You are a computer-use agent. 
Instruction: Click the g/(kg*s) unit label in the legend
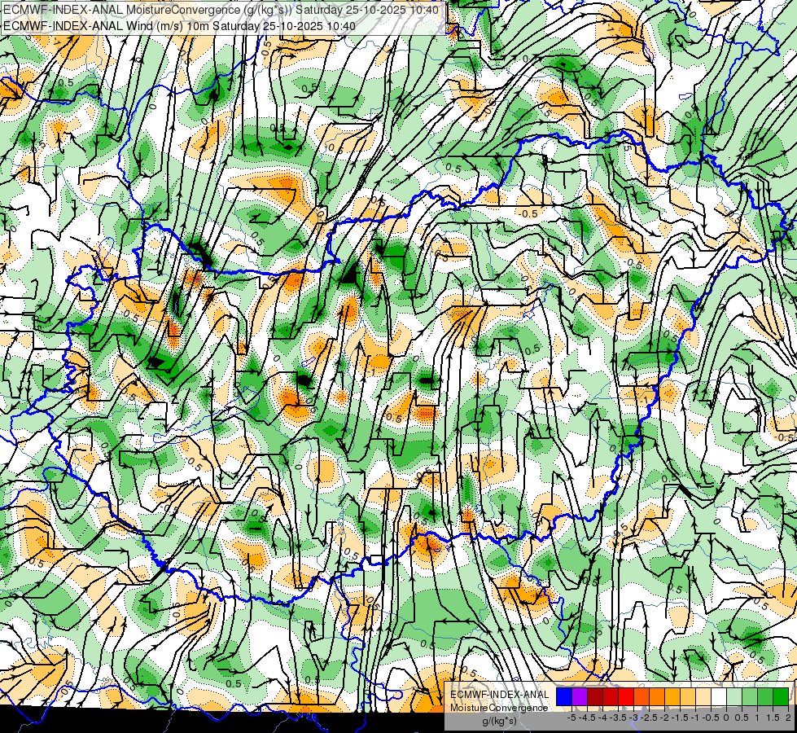point(499,721)
